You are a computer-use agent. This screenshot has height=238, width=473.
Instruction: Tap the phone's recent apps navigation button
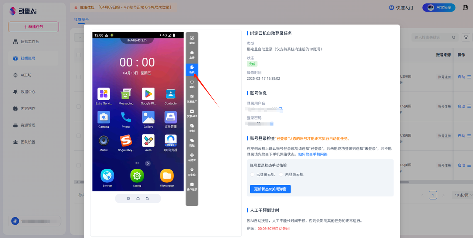[129, 198]
